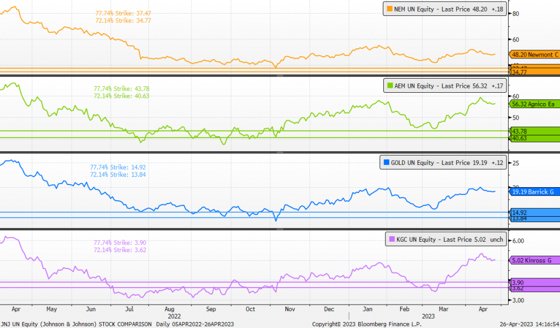Image resolution: width=560 pixels, height=328 pixels.
Task: Click the blue GOLD legend color swatch
Action: tap(386, 163)
